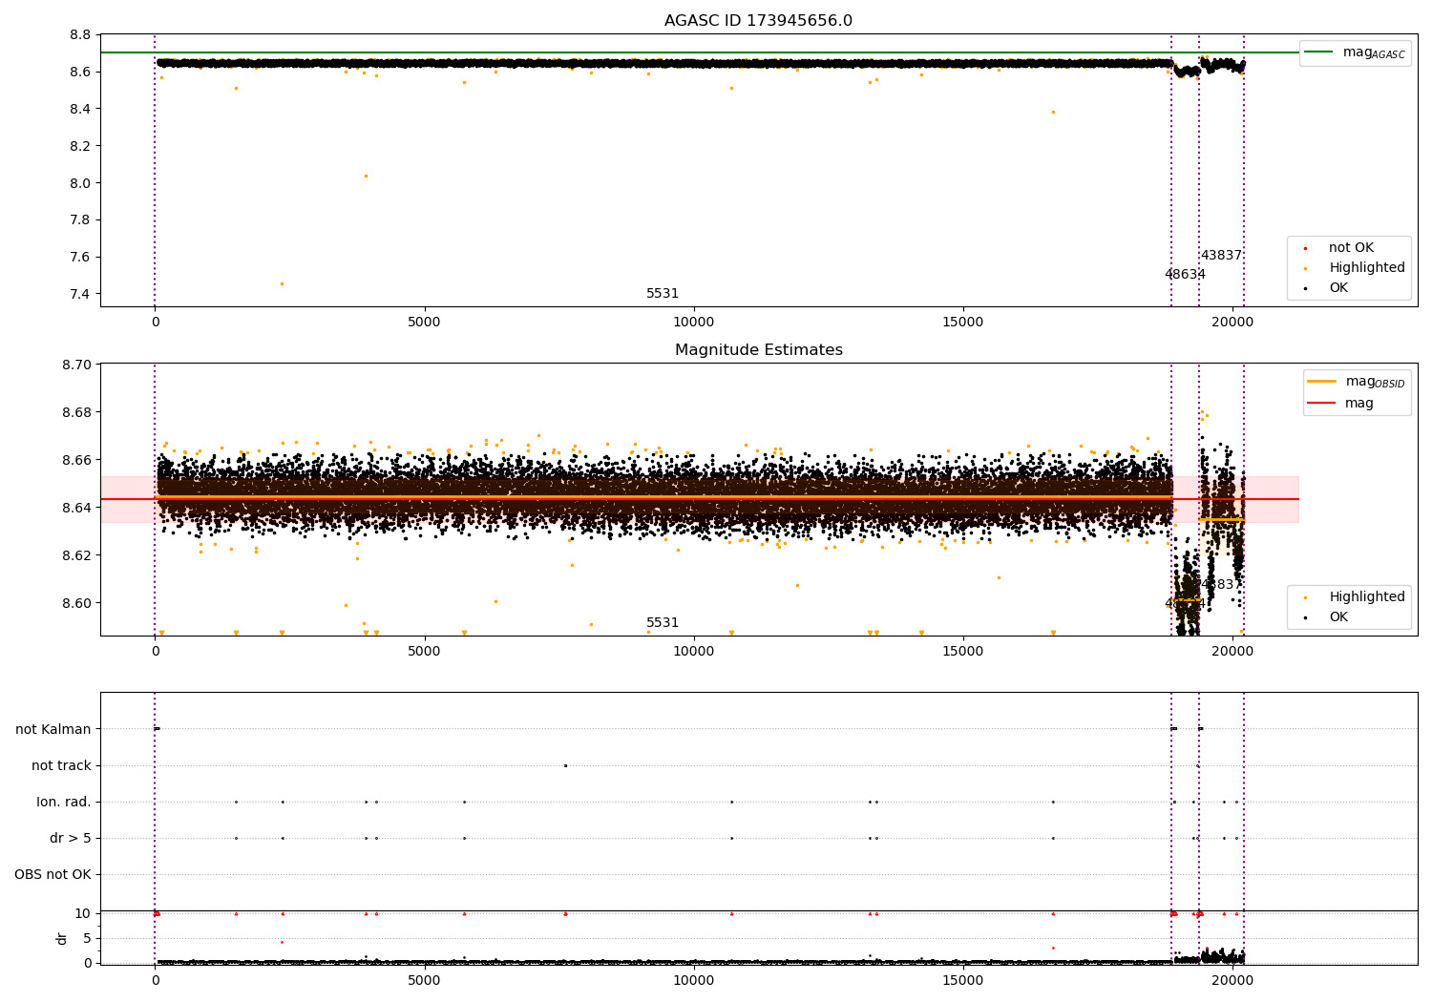Click the '48634' annotation in top plot

click(1185, 275)
